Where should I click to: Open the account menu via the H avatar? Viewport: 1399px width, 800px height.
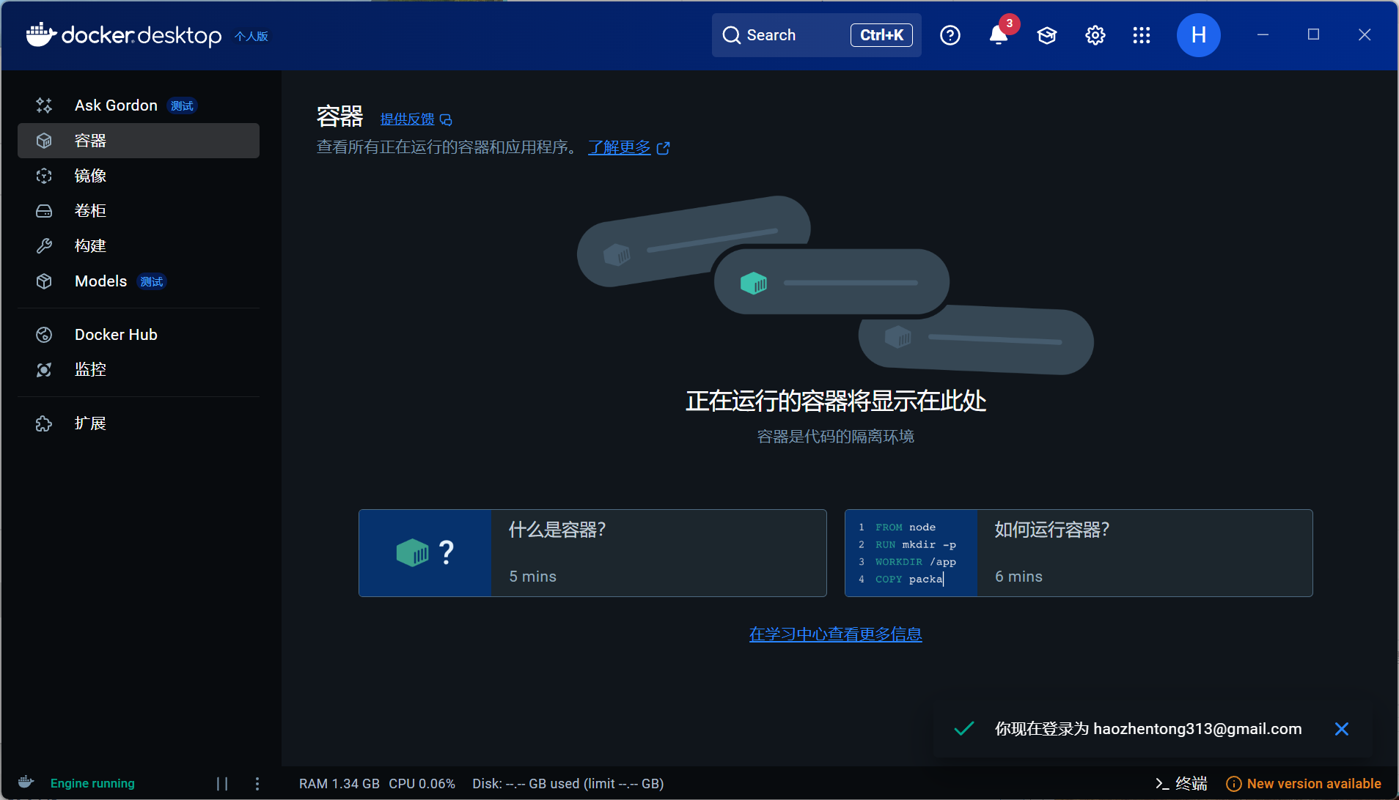(x=1197, y=34)
